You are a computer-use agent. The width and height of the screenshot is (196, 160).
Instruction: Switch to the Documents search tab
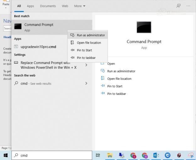click(48, 6)
